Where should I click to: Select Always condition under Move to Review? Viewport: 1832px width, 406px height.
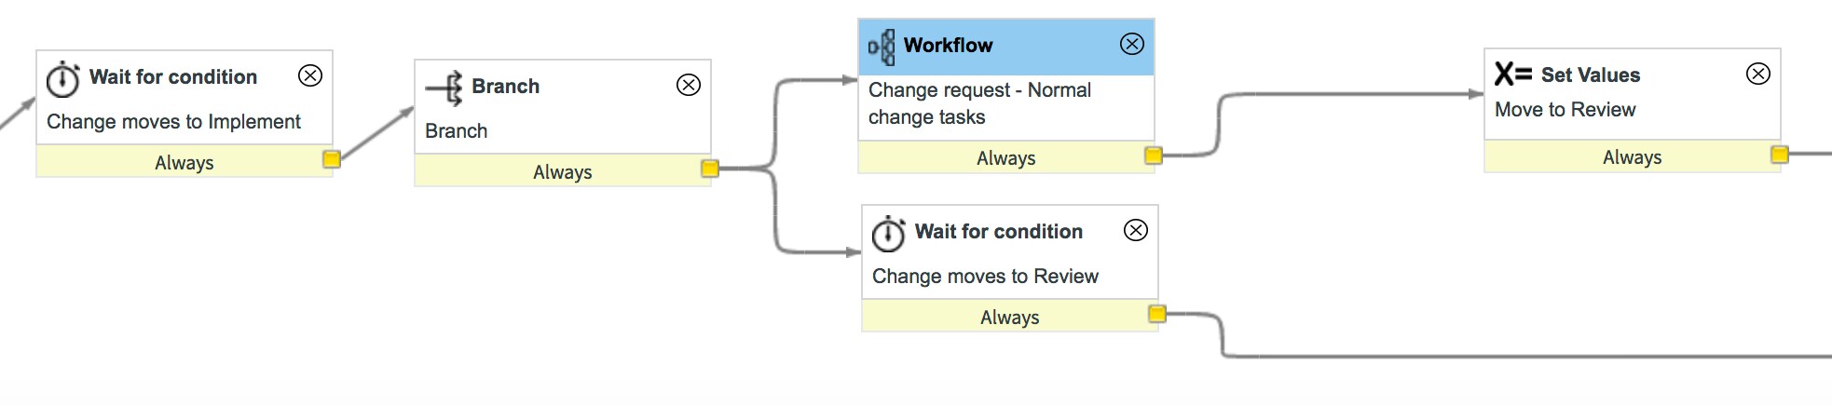coord(1632,157)
